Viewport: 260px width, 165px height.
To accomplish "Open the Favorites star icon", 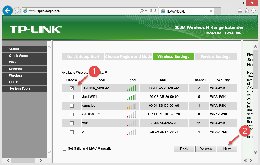I will (247, 11).
